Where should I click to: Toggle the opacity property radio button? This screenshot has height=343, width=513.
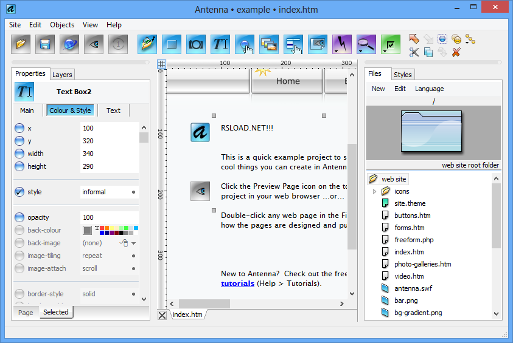coord(19,217)
